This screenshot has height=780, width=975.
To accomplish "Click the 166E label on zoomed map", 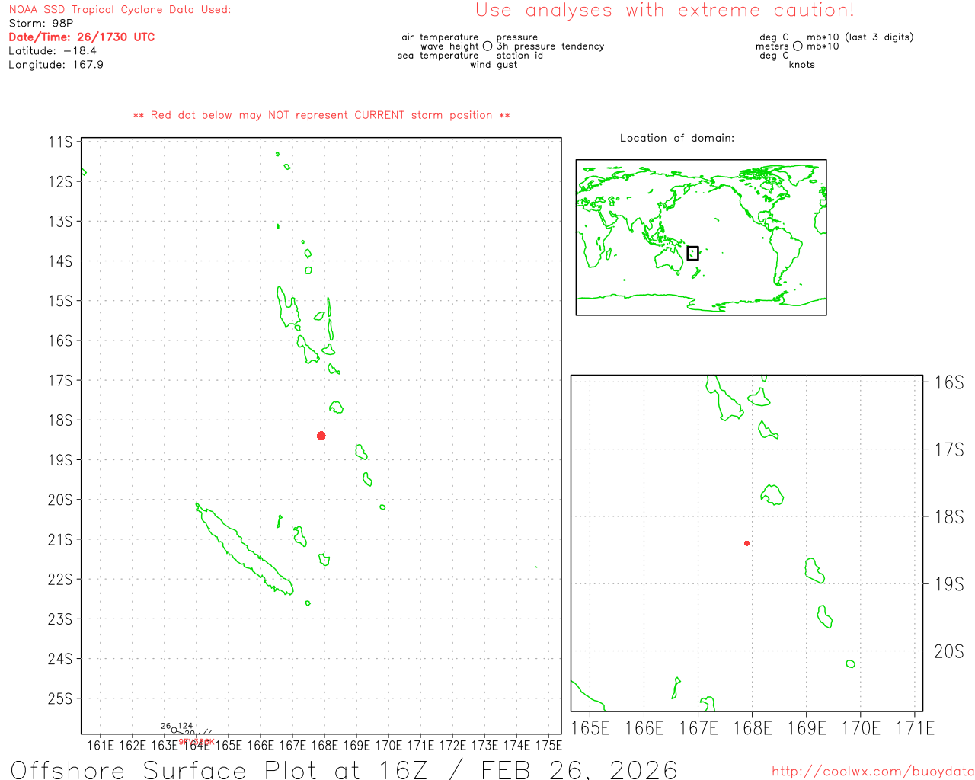I will pos(644,728).
